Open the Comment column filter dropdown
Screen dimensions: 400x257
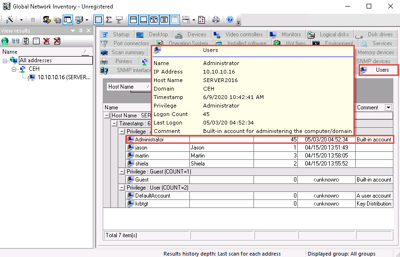click(388, 108)
